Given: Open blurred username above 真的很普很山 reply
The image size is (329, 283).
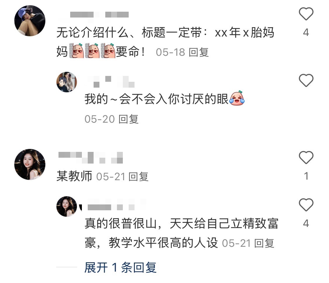Looking at the screenshot, I should coord(116,205).
